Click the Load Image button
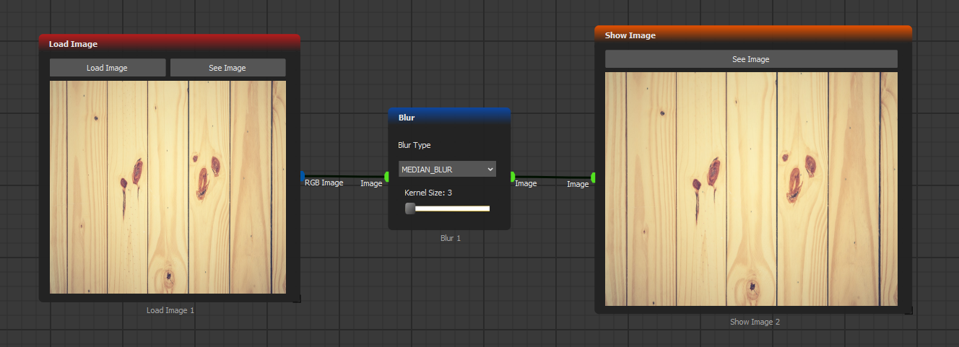The width and height of the screenshot is (959, 347). coord(108,68)
